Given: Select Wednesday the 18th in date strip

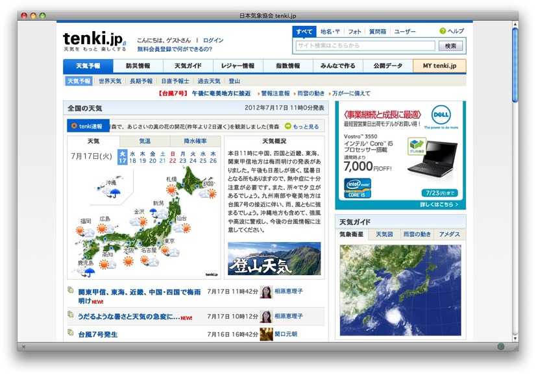Looking at the screenshot, I should [x=132, y=158].
